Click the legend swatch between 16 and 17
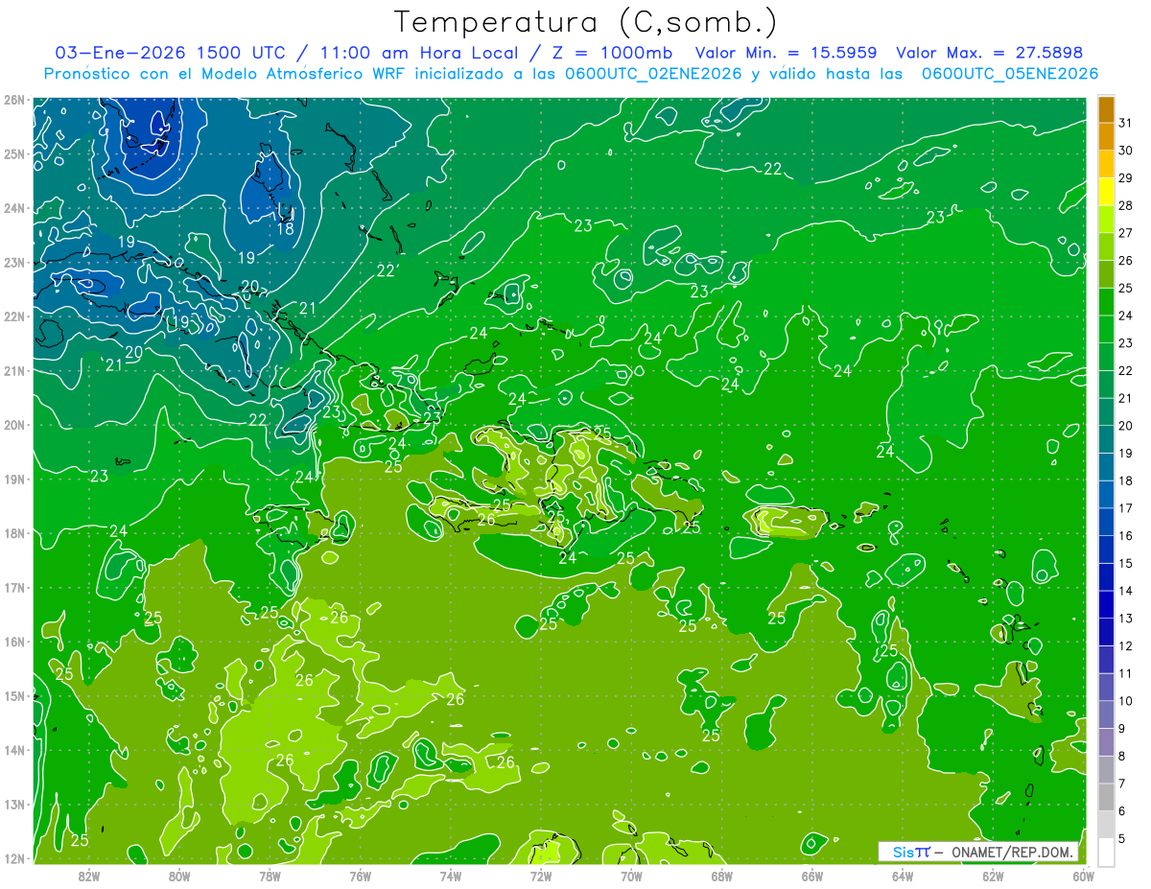The image size is (1151, 889). coord(1106,522)
